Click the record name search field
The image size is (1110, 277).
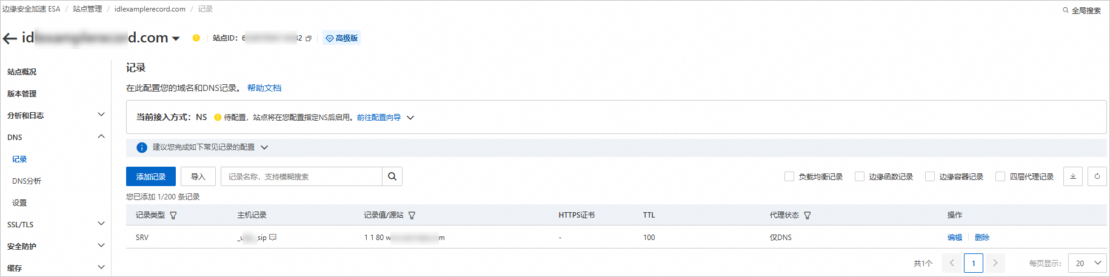coord(302,176)
